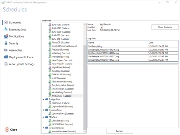
Task: Click the Deployment Folders folder icon
Action: click(6, 57)
